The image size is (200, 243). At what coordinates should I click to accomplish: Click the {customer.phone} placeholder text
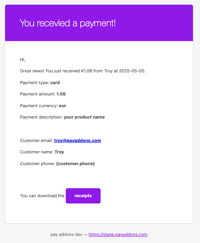point(76,164)
